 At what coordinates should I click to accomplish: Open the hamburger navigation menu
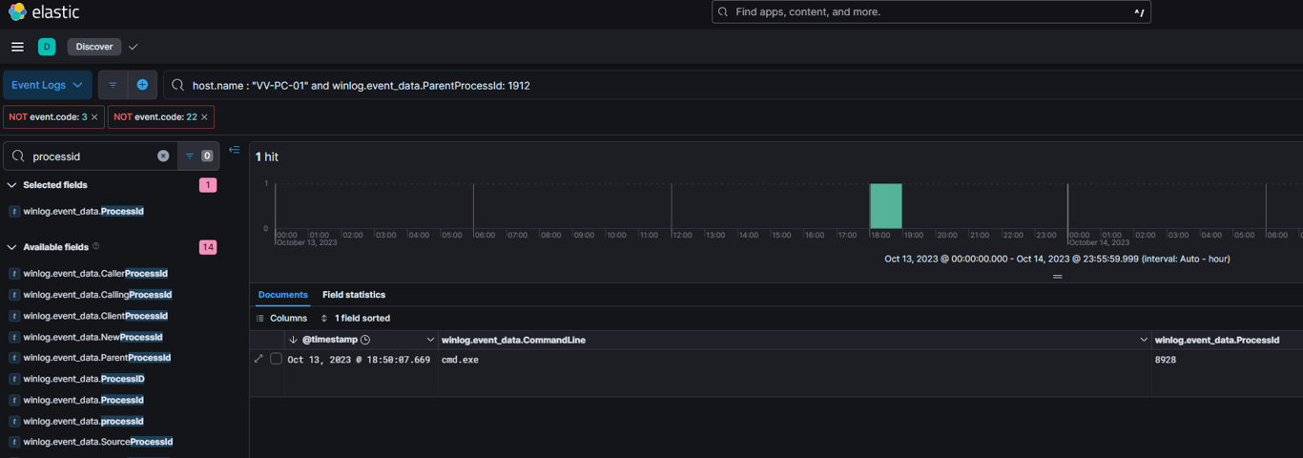pyautogui.click(x=17, y=47)
